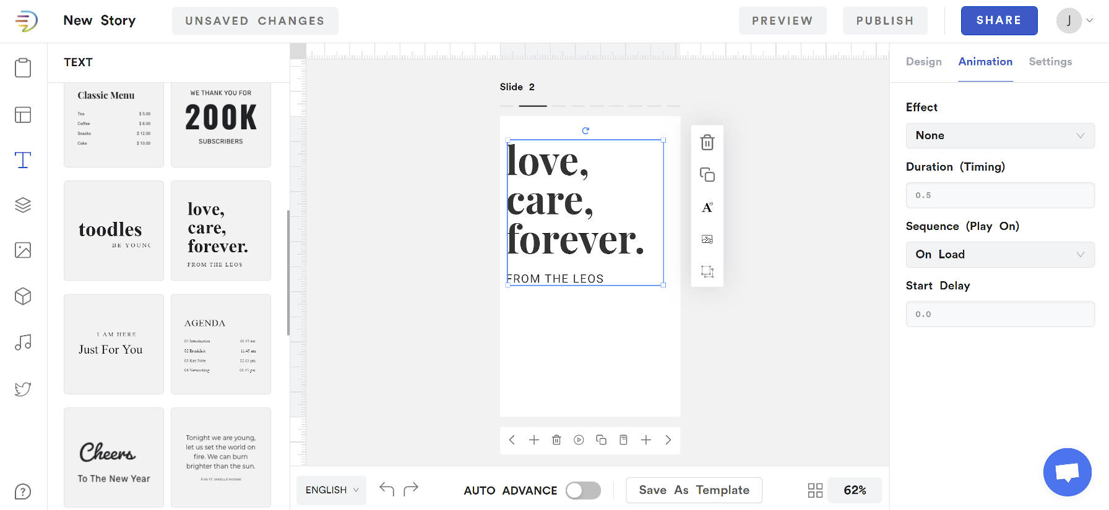Open the grid view of slides
The height and width of the screenshot is (510, 1109).
[x=815, y=490]
